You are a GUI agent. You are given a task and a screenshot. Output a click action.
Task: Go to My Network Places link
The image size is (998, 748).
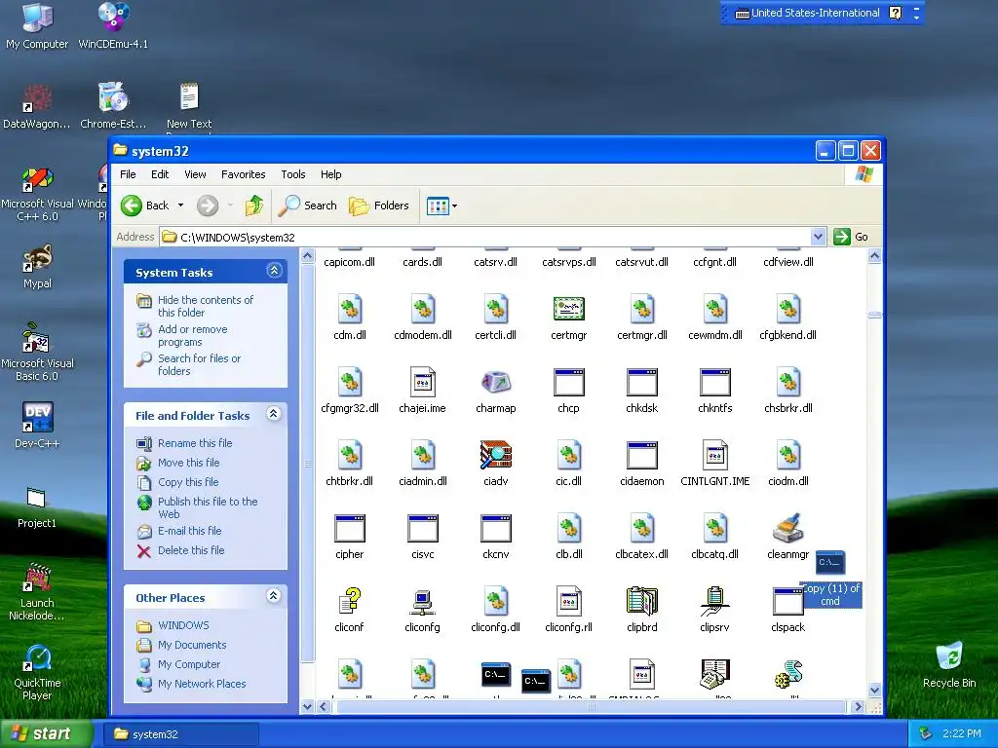coord(202,684)
